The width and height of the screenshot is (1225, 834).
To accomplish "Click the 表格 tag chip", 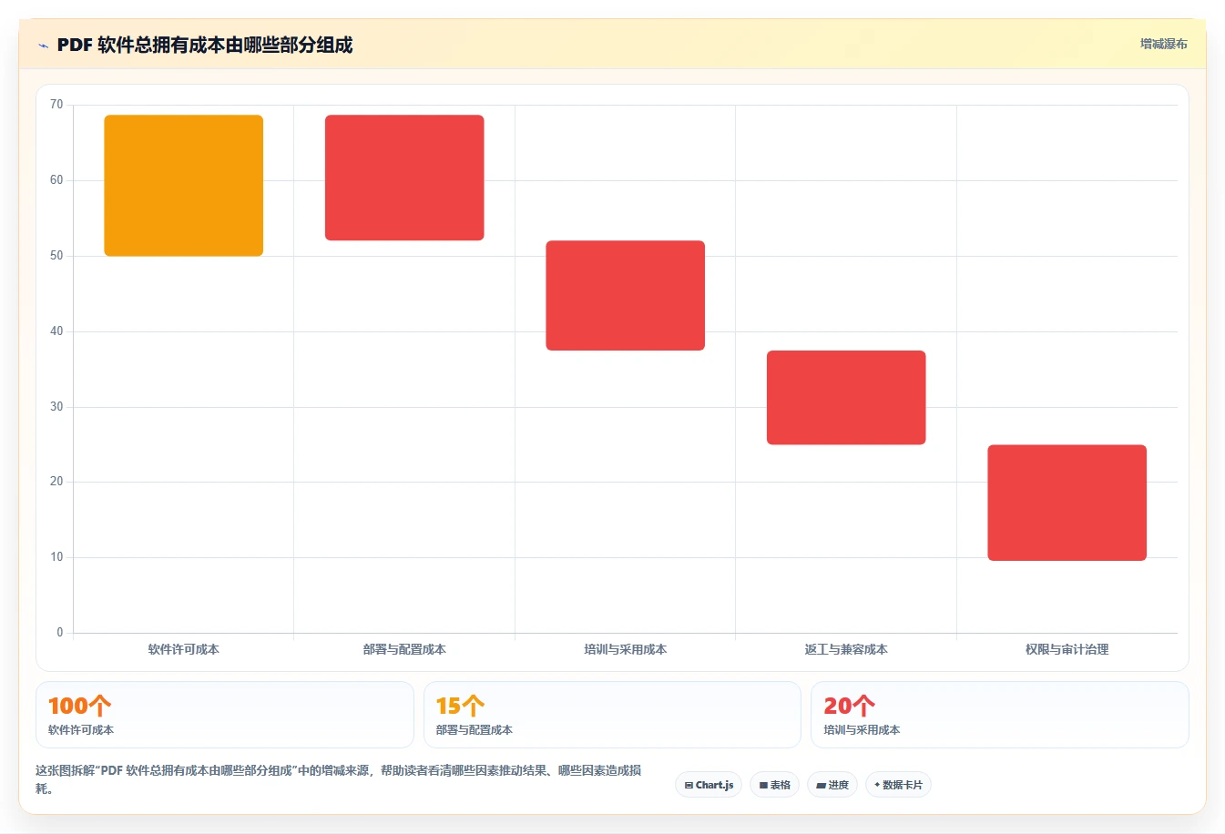I will click(775, 785).
